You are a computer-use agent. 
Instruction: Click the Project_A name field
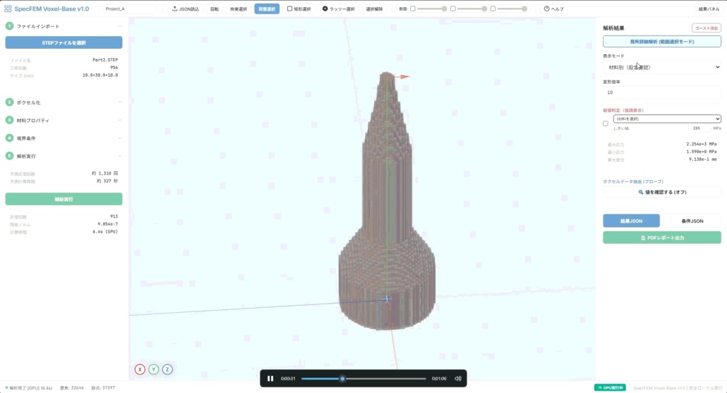pyautogui.click(x=129, y=9)
